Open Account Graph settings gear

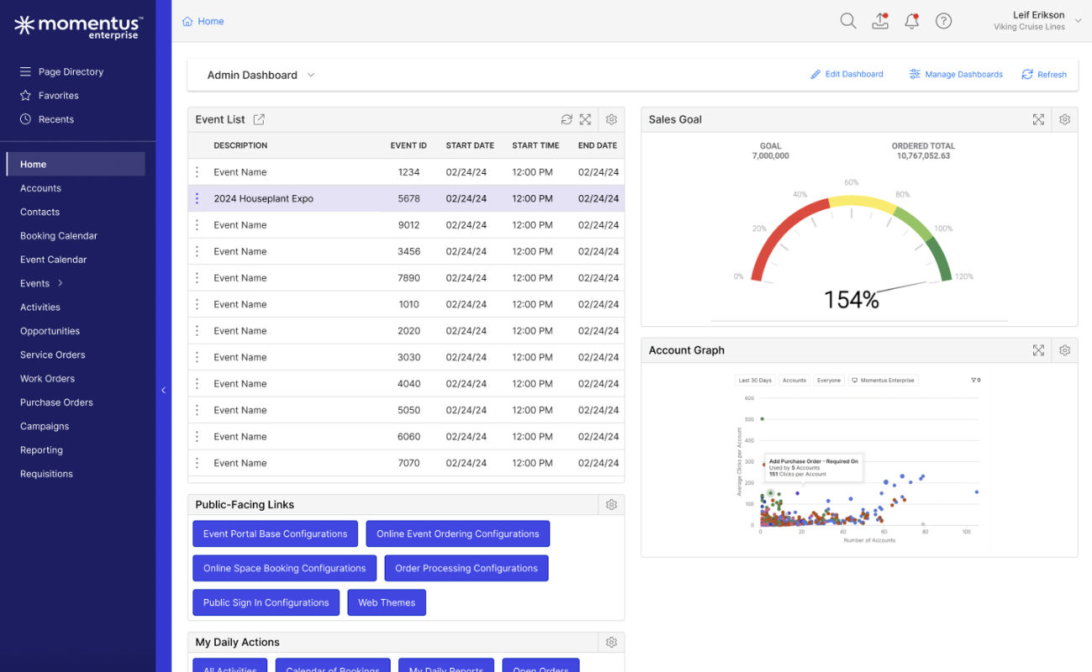point(1064,350)
